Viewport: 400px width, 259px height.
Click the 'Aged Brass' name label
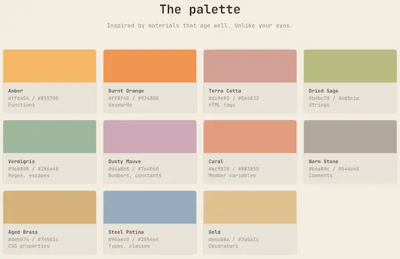(x=23, y=232)
